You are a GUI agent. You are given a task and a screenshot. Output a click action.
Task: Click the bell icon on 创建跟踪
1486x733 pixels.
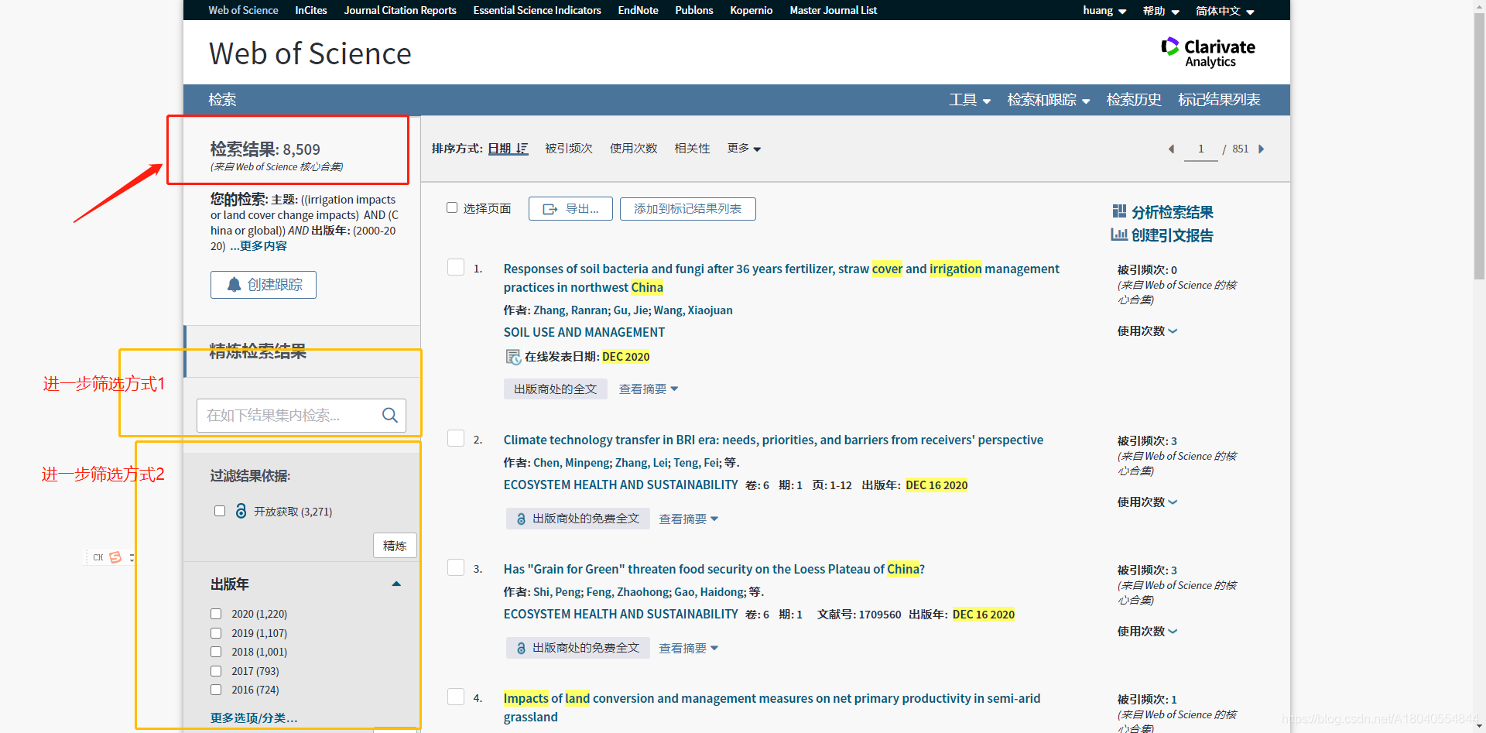234,285
